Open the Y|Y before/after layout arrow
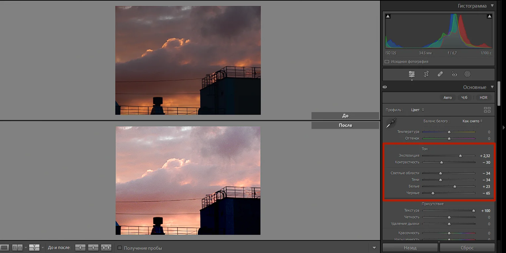 (43, 248)
